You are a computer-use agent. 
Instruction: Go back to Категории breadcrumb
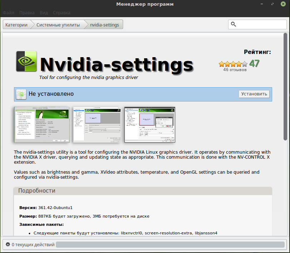tap(16, 25)
